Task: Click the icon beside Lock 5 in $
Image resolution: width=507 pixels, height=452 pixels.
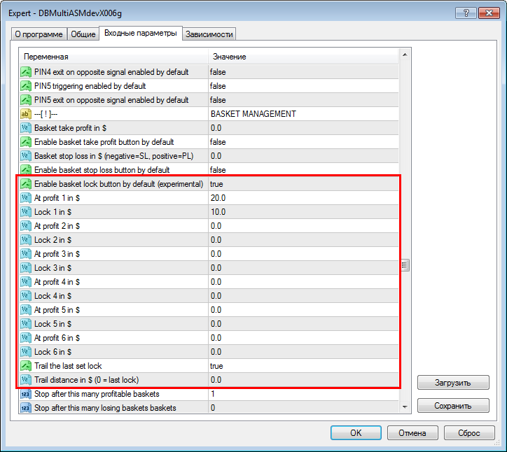Action: (x=26, y=324)
